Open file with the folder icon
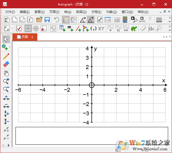The height and width of the screenshot is (153, 172). pos(39,20)
